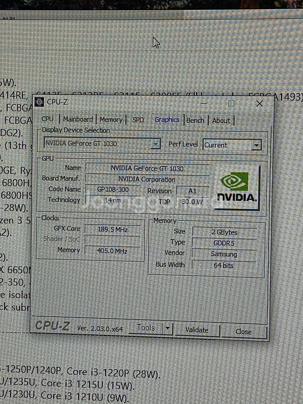Click the empty Shader / SoC clock field
The width and height of the screenshot is (303, 404).
tap(113, 240)
